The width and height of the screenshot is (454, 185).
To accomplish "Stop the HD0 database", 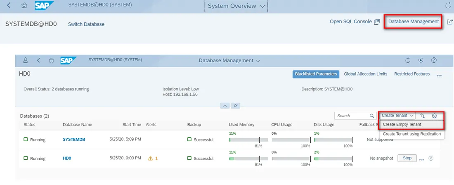I will pyautogui.click(x=407, y=158).
